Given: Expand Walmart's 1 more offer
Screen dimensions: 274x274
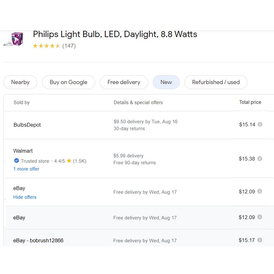Looking at the screenshot, I should coord(26,169).
